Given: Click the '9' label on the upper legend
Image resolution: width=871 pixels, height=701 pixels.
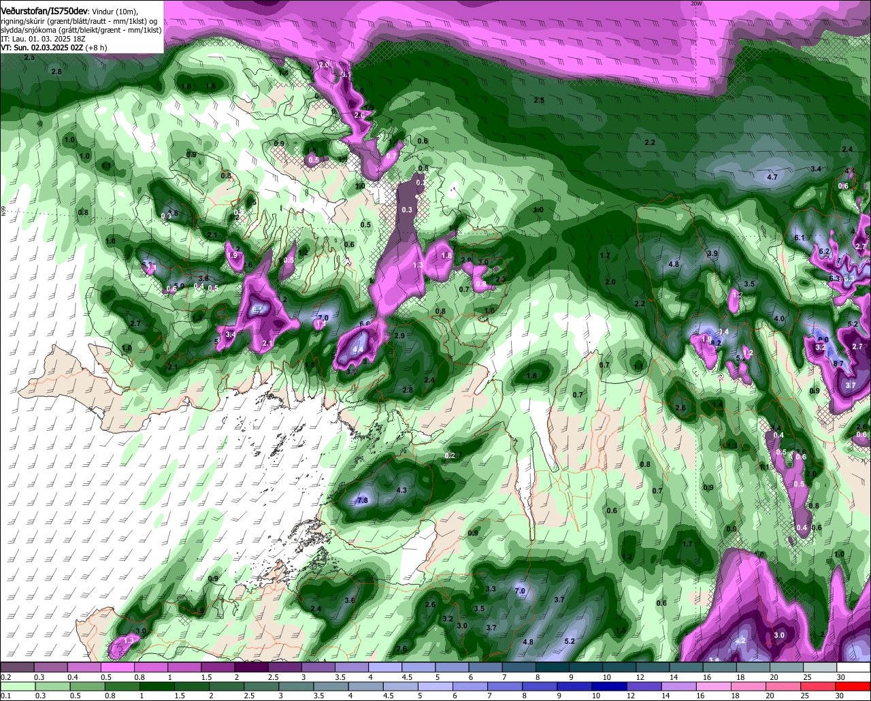Looking at the screenshot, I should pyautogui.click(x=570, y=678).
